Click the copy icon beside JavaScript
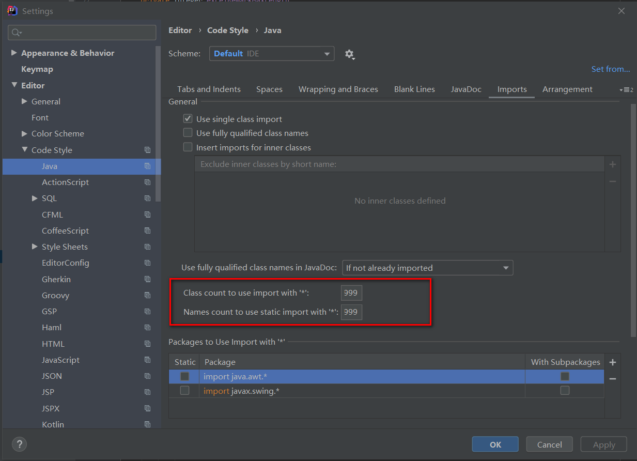Viewport: 637px width, 461px height. click(148, 360)
